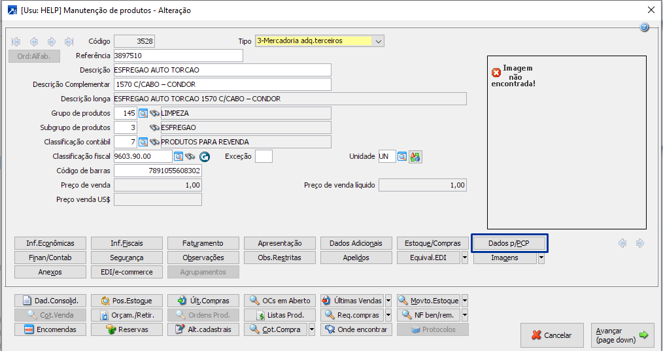Expand the arrow next to Últimas Vendas
Viewport: 663px width, 351px height.
(x=388, y=301)
